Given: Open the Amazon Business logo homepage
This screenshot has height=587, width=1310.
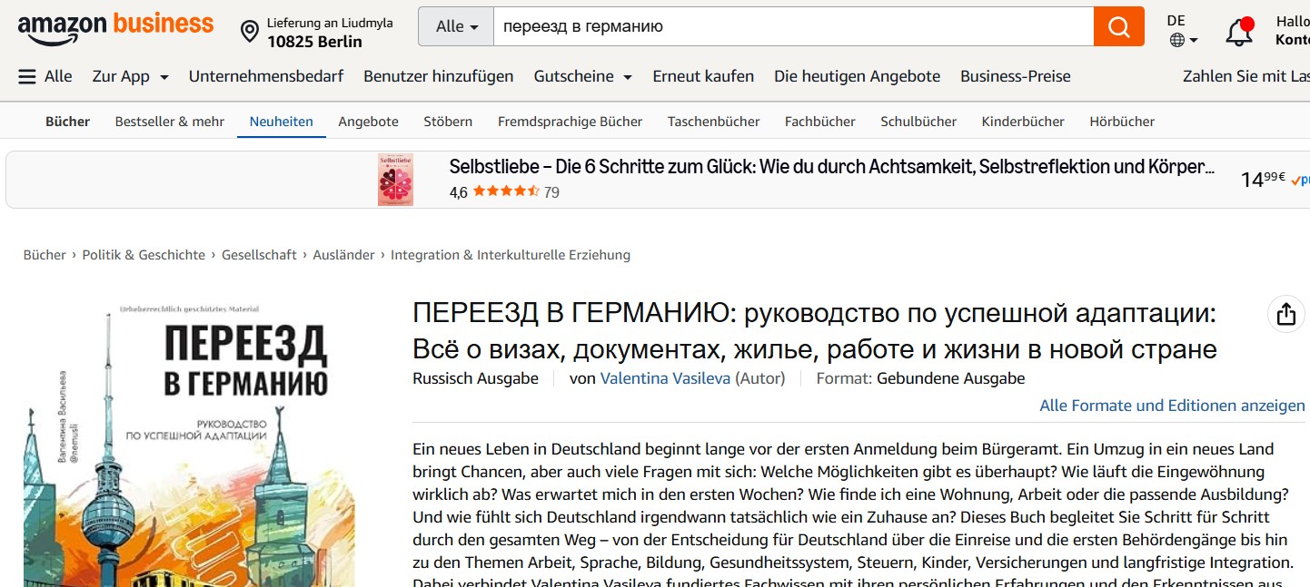Looking at the screenshot, I should click(x=115, y=29).
